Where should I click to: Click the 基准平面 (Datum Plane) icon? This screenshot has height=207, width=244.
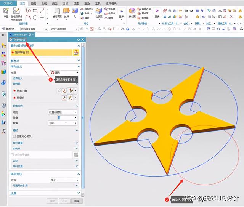[57, 12]
